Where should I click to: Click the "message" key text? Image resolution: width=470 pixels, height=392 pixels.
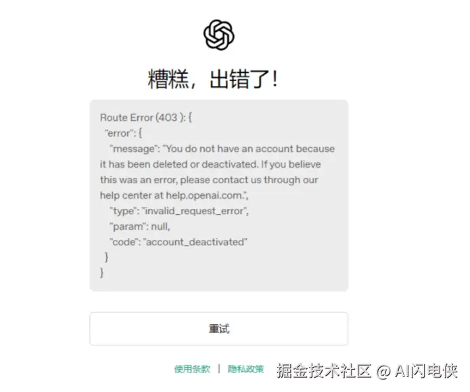[x=133, y=149]
